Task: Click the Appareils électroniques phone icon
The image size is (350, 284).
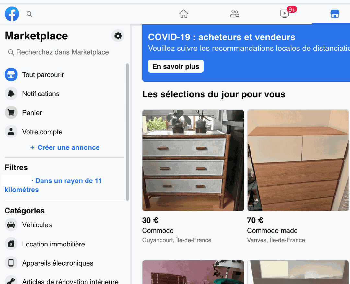Action: (11, 263)
